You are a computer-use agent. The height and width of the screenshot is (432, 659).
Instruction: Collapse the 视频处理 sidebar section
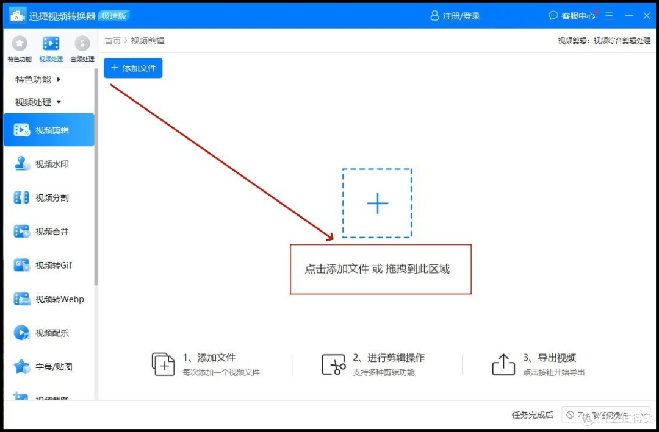[x=38, y=102]
